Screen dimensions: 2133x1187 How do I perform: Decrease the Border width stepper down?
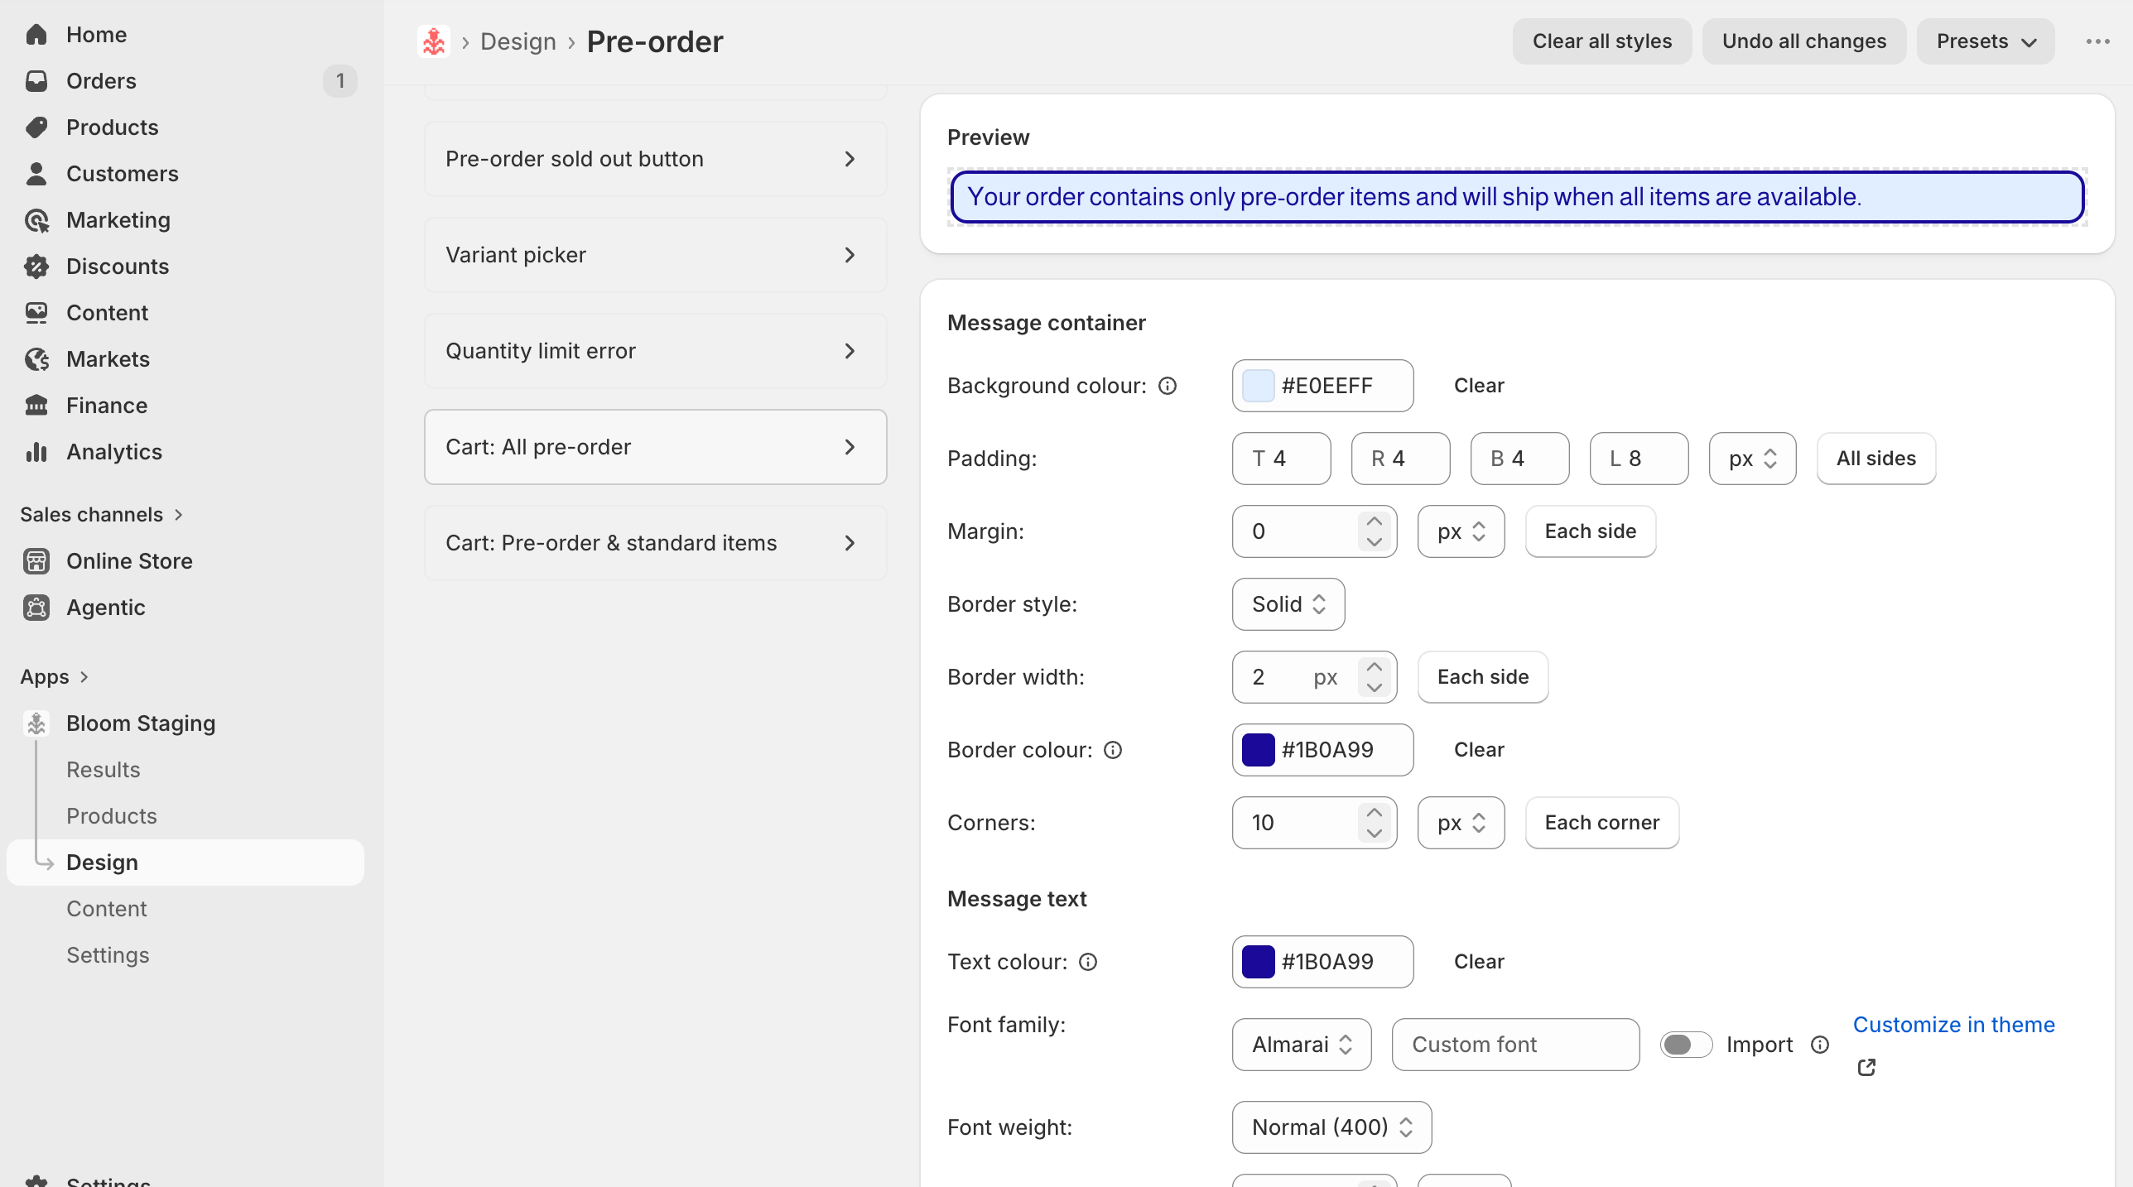pyautogui.click(x=1375, y=688)
